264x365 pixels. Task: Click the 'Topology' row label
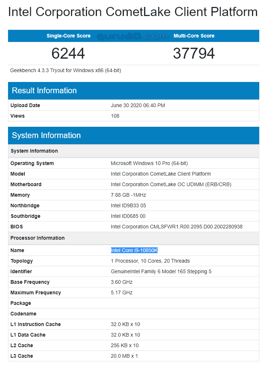[21, 261]
